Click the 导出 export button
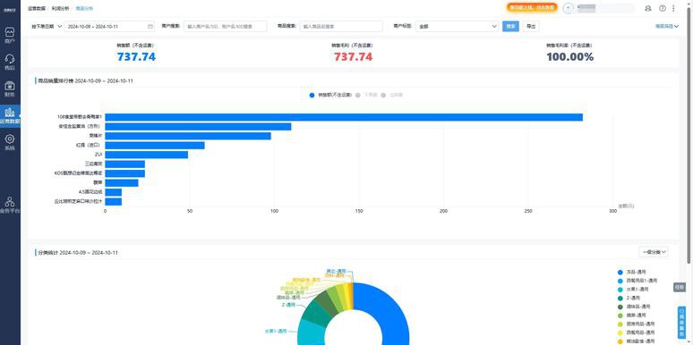Screen dimensions: 693x345 (x=531, y=27)
